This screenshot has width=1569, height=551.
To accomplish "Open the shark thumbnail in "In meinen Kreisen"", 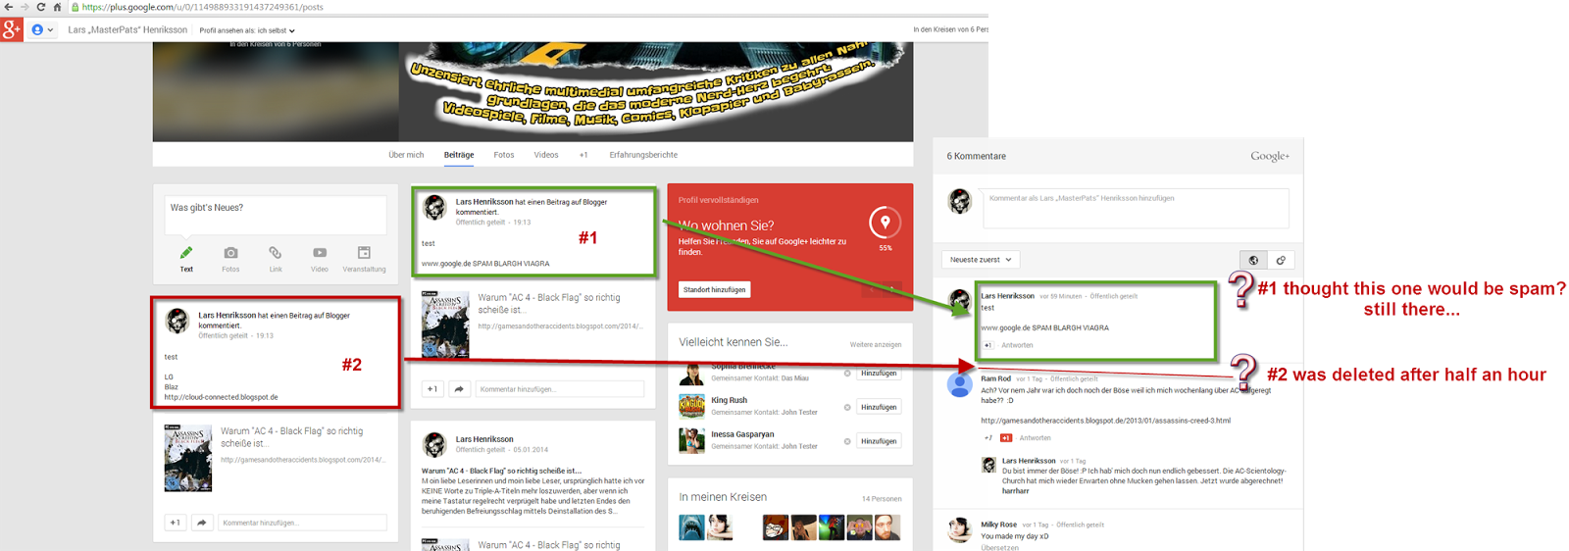I will point(691,527).
